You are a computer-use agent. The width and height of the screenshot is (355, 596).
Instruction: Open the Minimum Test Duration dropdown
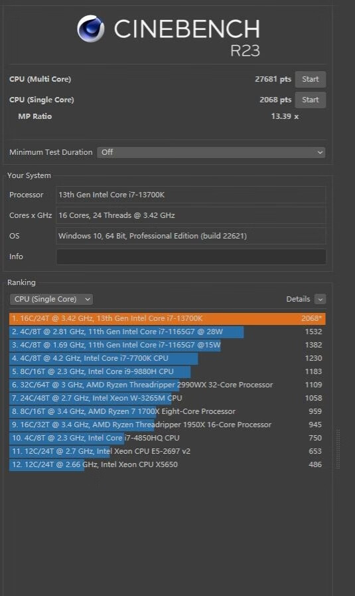click(x=211, y=152)
